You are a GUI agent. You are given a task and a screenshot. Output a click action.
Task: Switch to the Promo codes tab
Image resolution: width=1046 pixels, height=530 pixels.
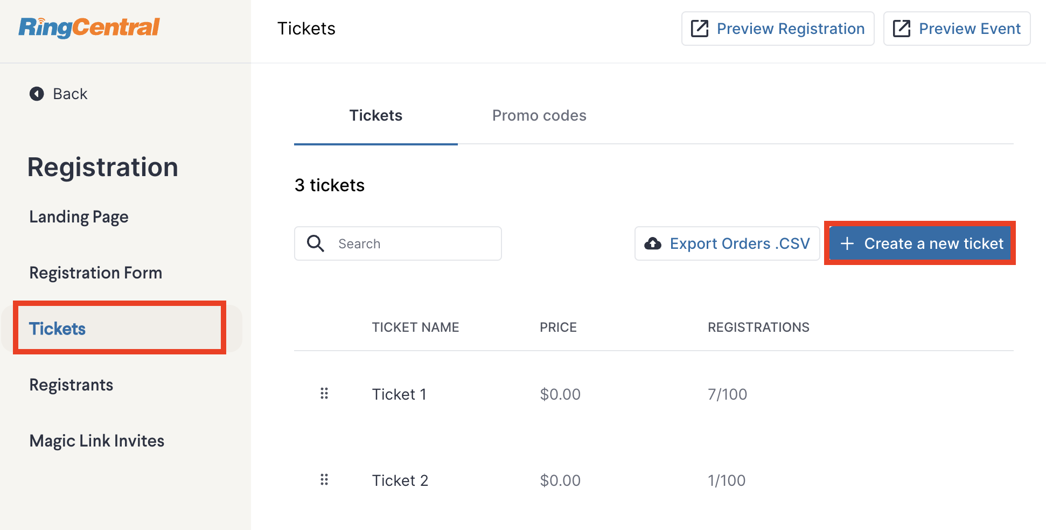[539, 115]
